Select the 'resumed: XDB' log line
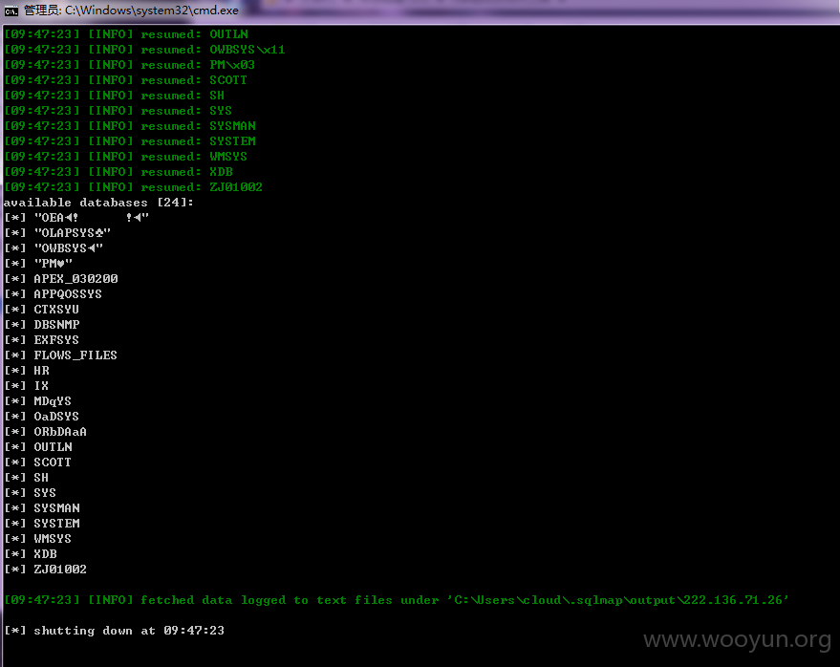This screenshot has height=667, width=840. [x=118, y=172]
